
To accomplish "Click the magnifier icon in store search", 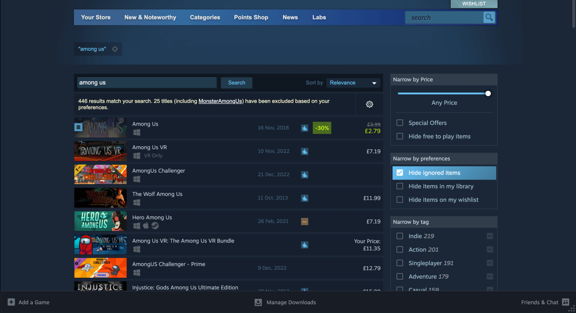I will point(489,17).
